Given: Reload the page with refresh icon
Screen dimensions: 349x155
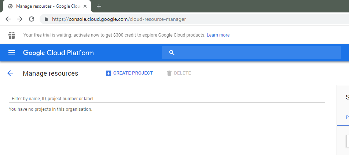Looking at the screenshot, I should [32, 19].
